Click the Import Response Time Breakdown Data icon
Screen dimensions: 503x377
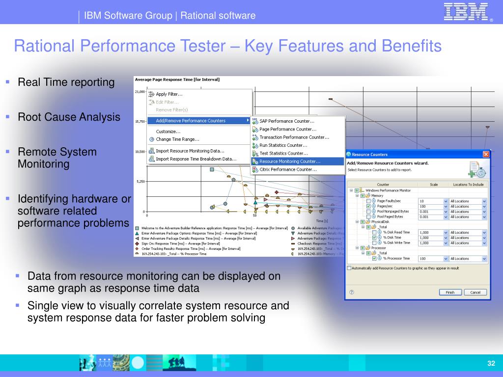click(151, 159)
